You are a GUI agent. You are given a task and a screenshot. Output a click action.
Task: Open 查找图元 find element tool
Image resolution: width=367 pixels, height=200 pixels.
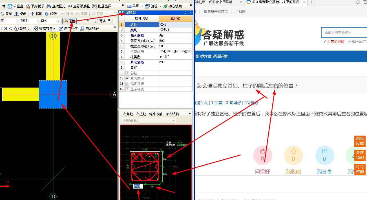[56, 6]
